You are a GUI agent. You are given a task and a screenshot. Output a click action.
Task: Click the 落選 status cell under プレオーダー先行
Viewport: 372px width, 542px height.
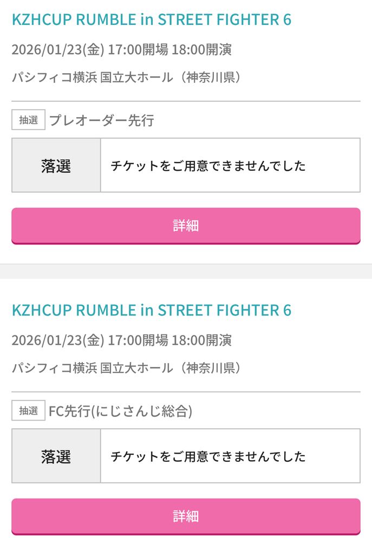(56, 165)
